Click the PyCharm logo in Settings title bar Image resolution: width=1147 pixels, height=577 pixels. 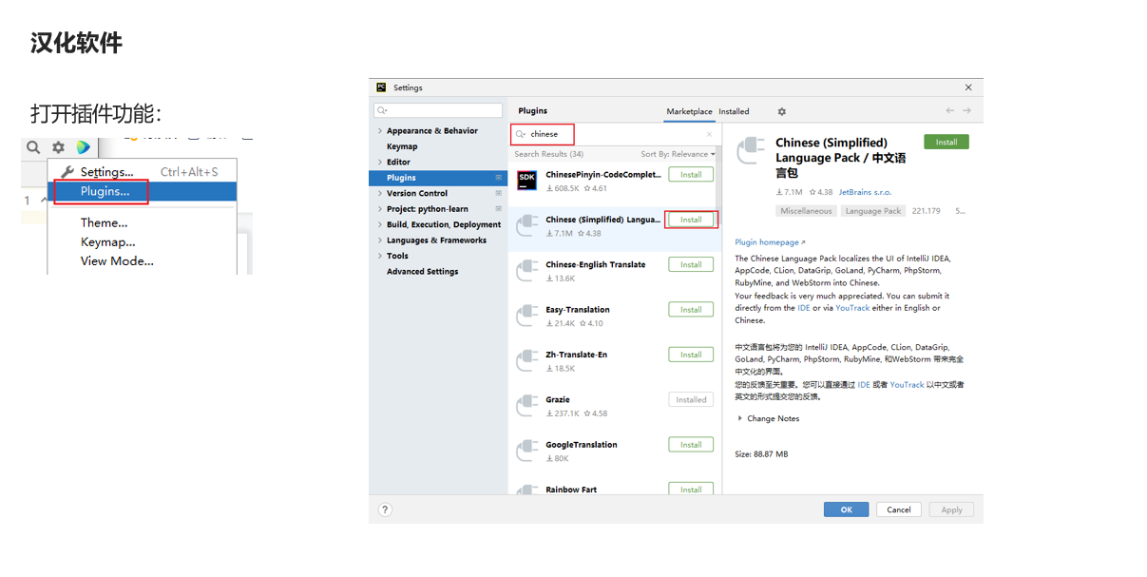tap(381, 87)
